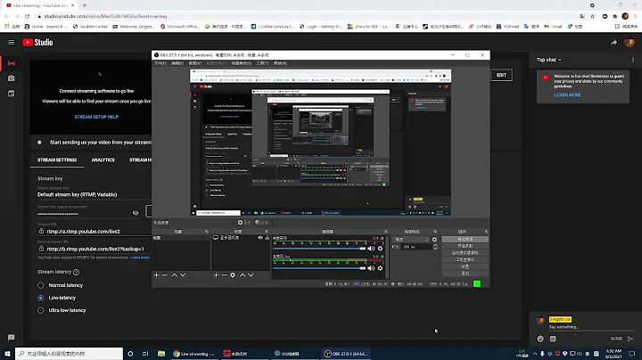The image size is (642, 360).
Task: Remove source with the Sources minus icon
Action: click(x=225, y=275)
